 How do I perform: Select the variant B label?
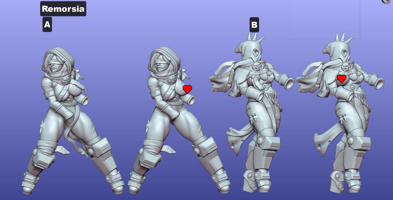[x=254, y=25]
